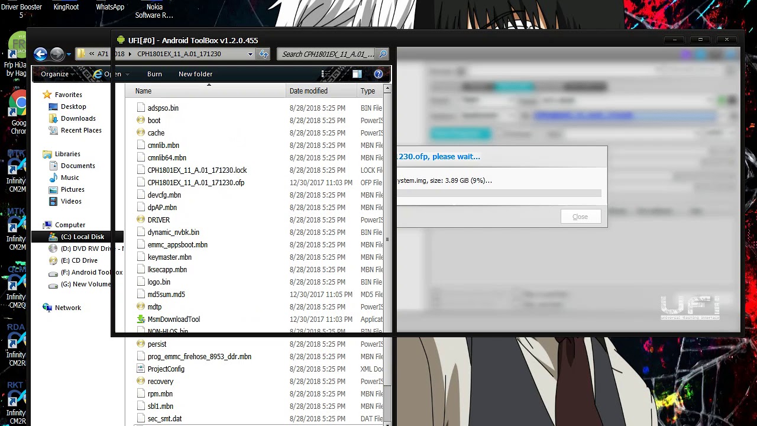This screenshot has height=426, width=757.
Task: Select the file emmc_appsboot.mbn
Action: coord(177,244)
